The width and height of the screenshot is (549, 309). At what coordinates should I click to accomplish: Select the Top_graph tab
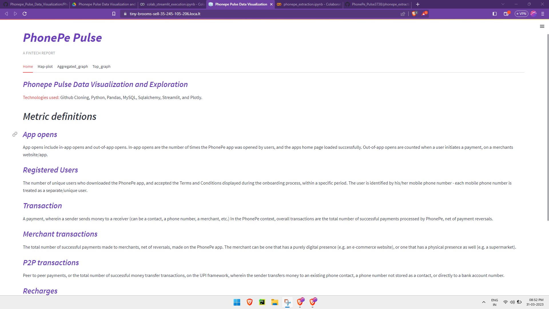tap(101, 67)
